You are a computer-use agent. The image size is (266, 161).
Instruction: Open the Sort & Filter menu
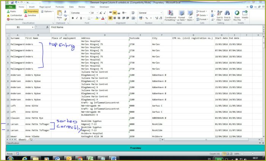coord(220,16)
